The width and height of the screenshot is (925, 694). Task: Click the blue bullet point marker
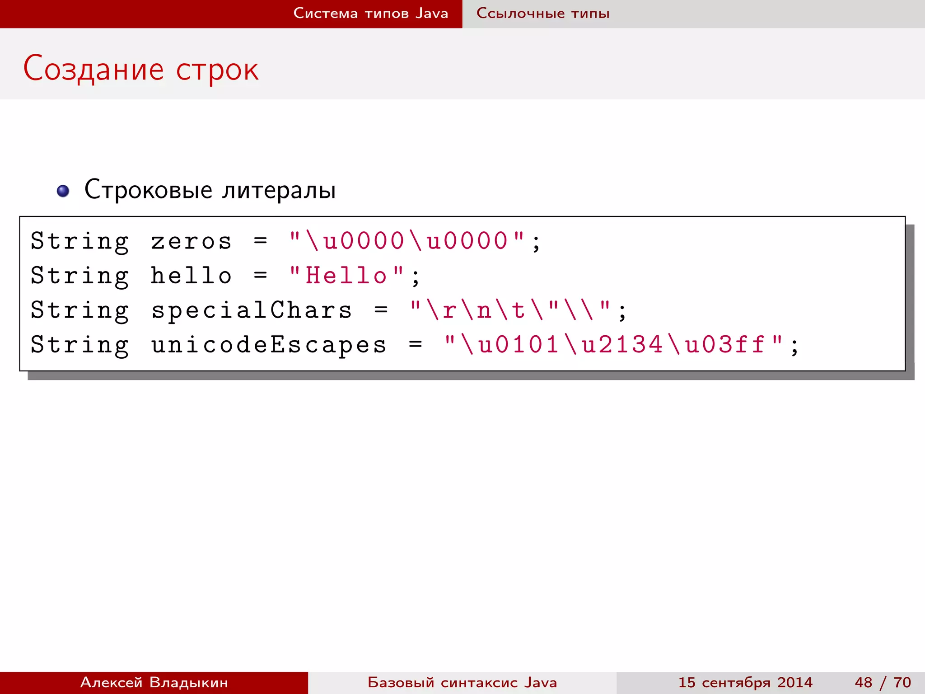[x=63, y=191]
